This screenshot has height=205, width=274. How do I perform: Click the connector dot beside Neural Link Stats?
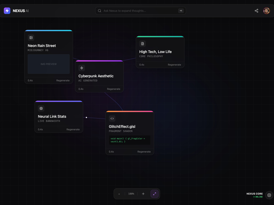coord(86,118)
